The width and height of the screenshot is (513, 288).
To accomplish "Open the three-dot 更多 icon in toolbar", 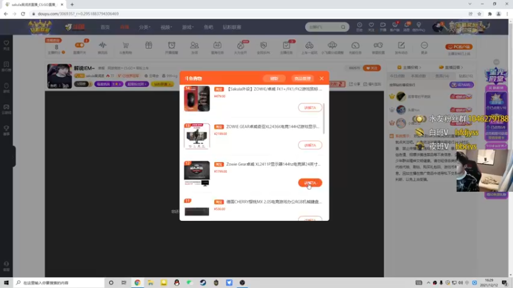I will (424, 45).
